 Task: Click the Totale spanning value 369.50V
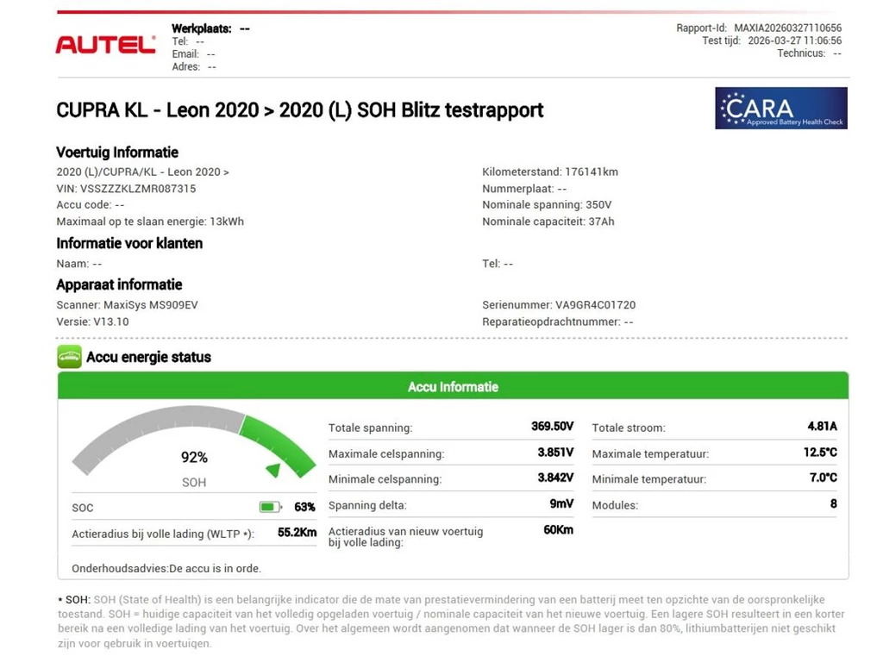(552, 427)
